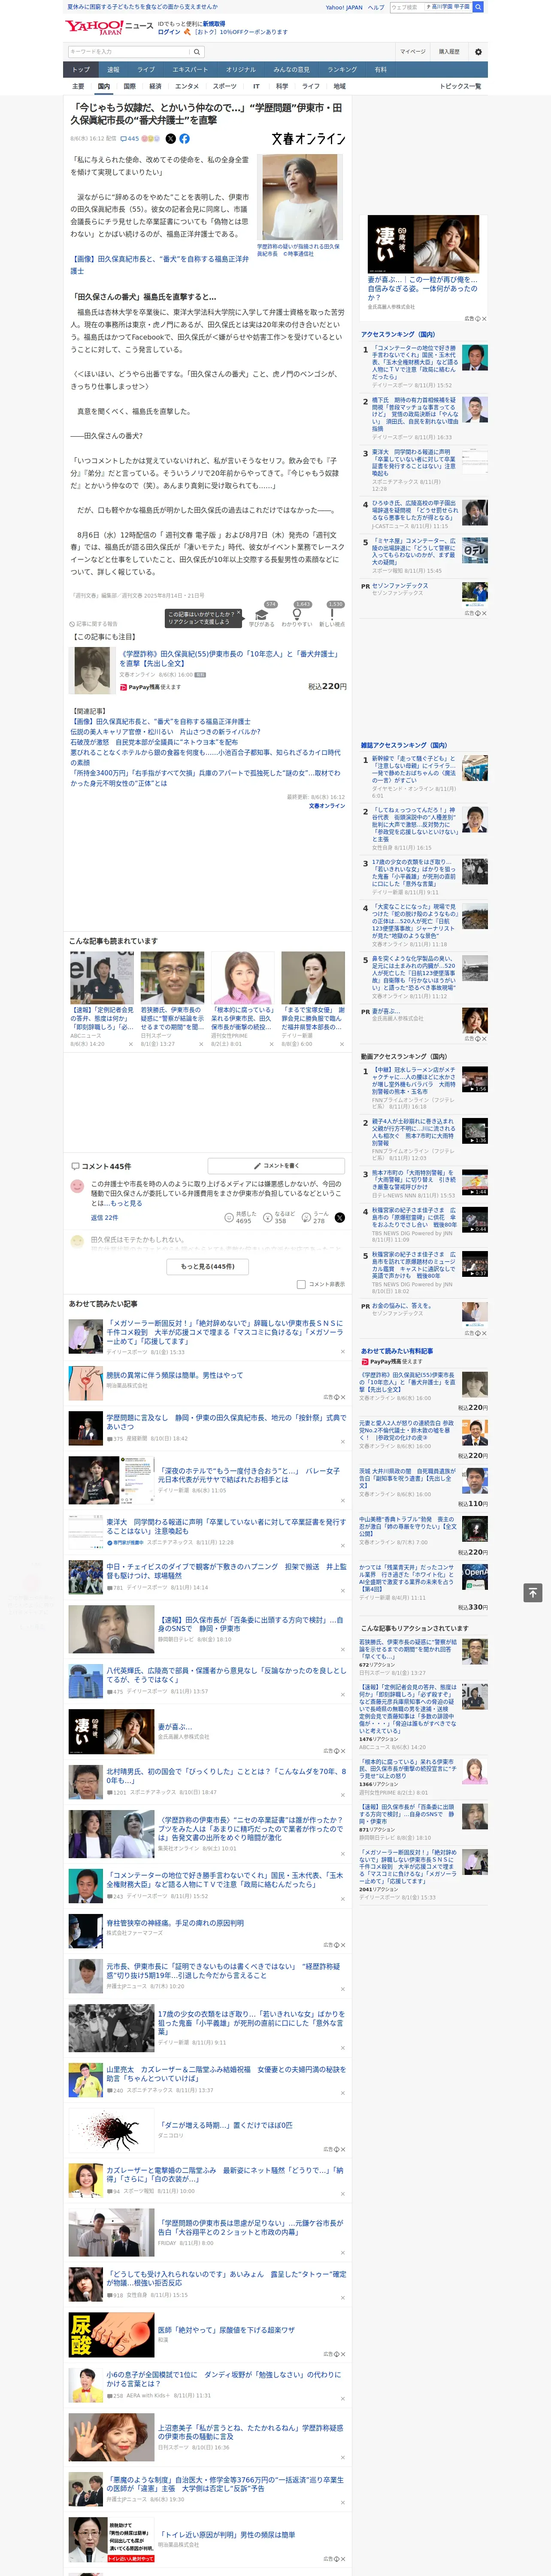
Task: Open settings via the gear icon
Action: click(x=478, y=51)
